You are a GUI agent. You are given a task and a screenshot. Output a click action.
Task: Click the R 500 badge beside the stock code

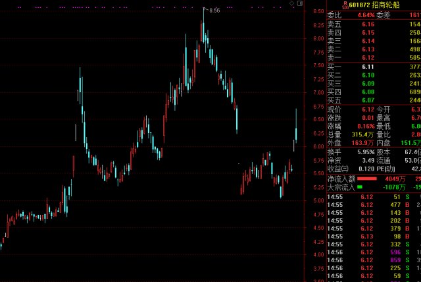(345, 5)
